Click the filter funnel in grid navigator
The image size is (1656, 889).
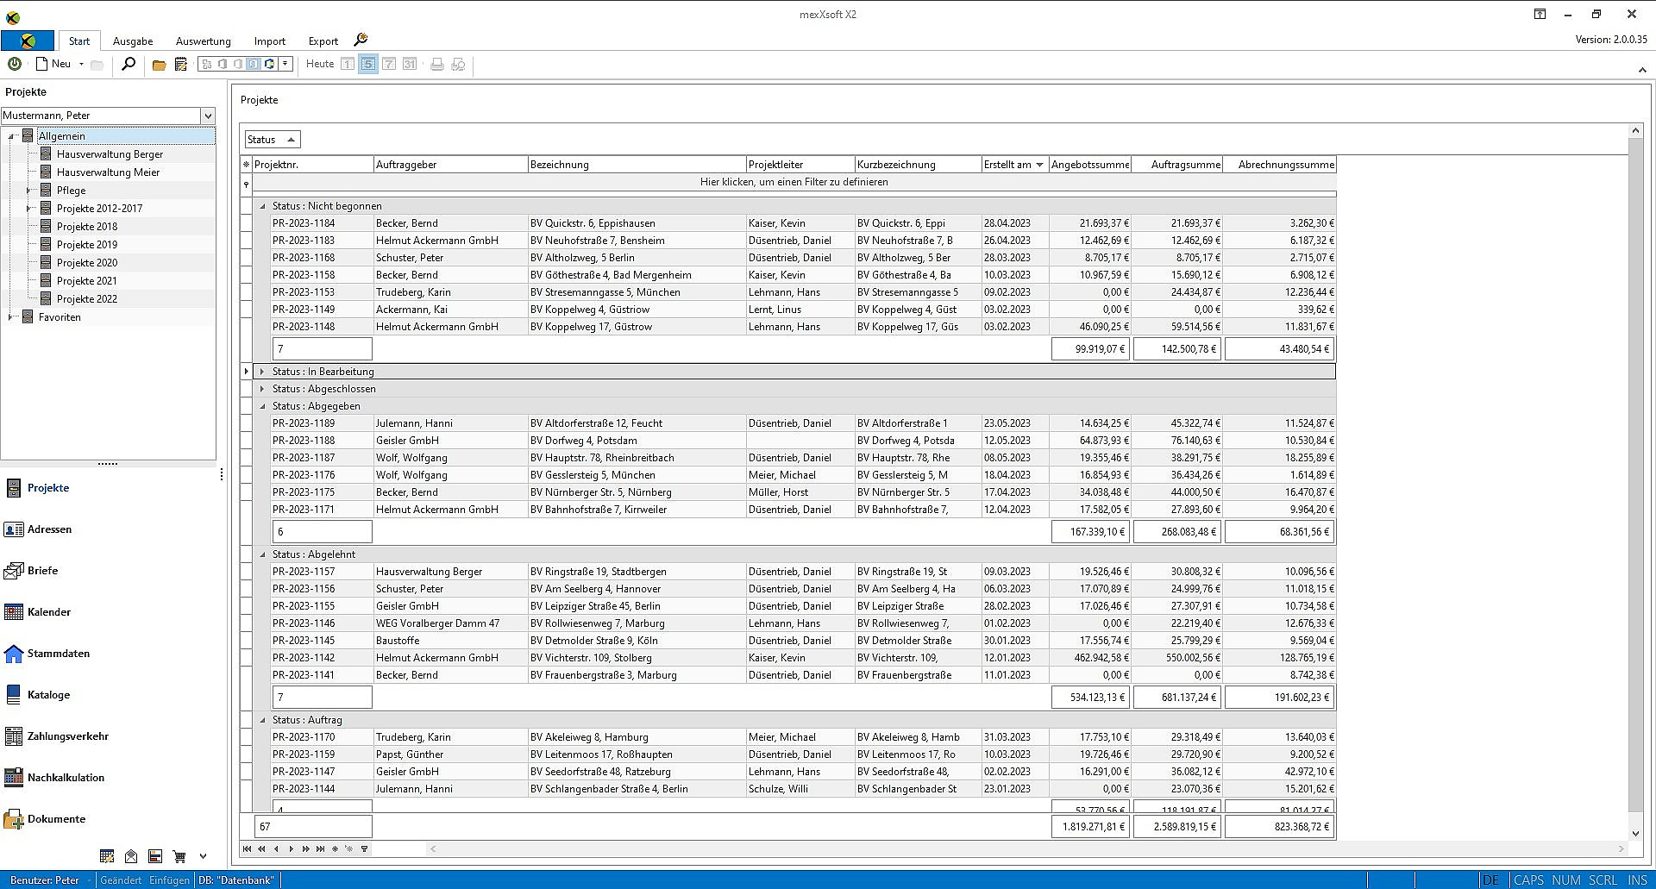[364, 849]
